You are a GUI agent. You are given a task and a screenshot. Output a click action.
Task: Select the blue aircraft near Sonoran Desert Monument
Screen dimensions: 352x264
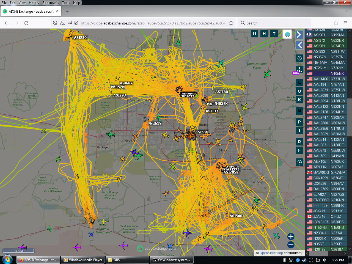coord(91,234)
